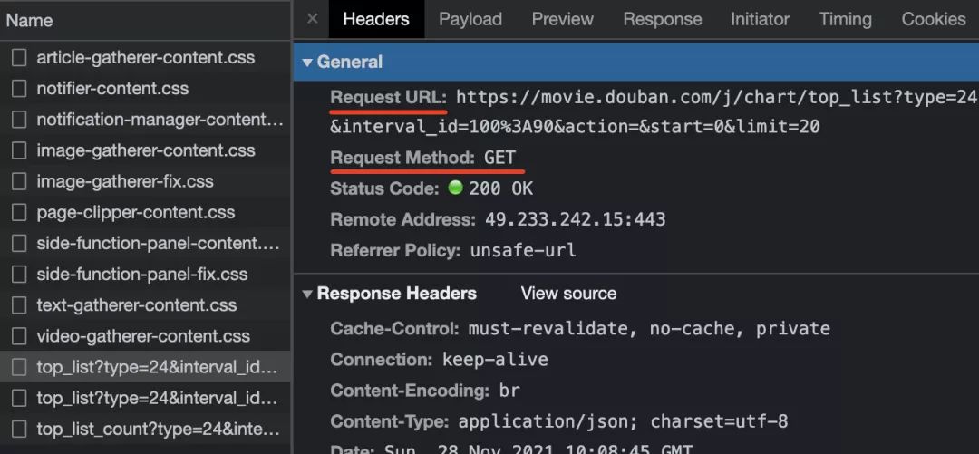The height and width of the screenshot is (454, 979).
Task: Click the Name column header
Action: [x=29, y=21]
